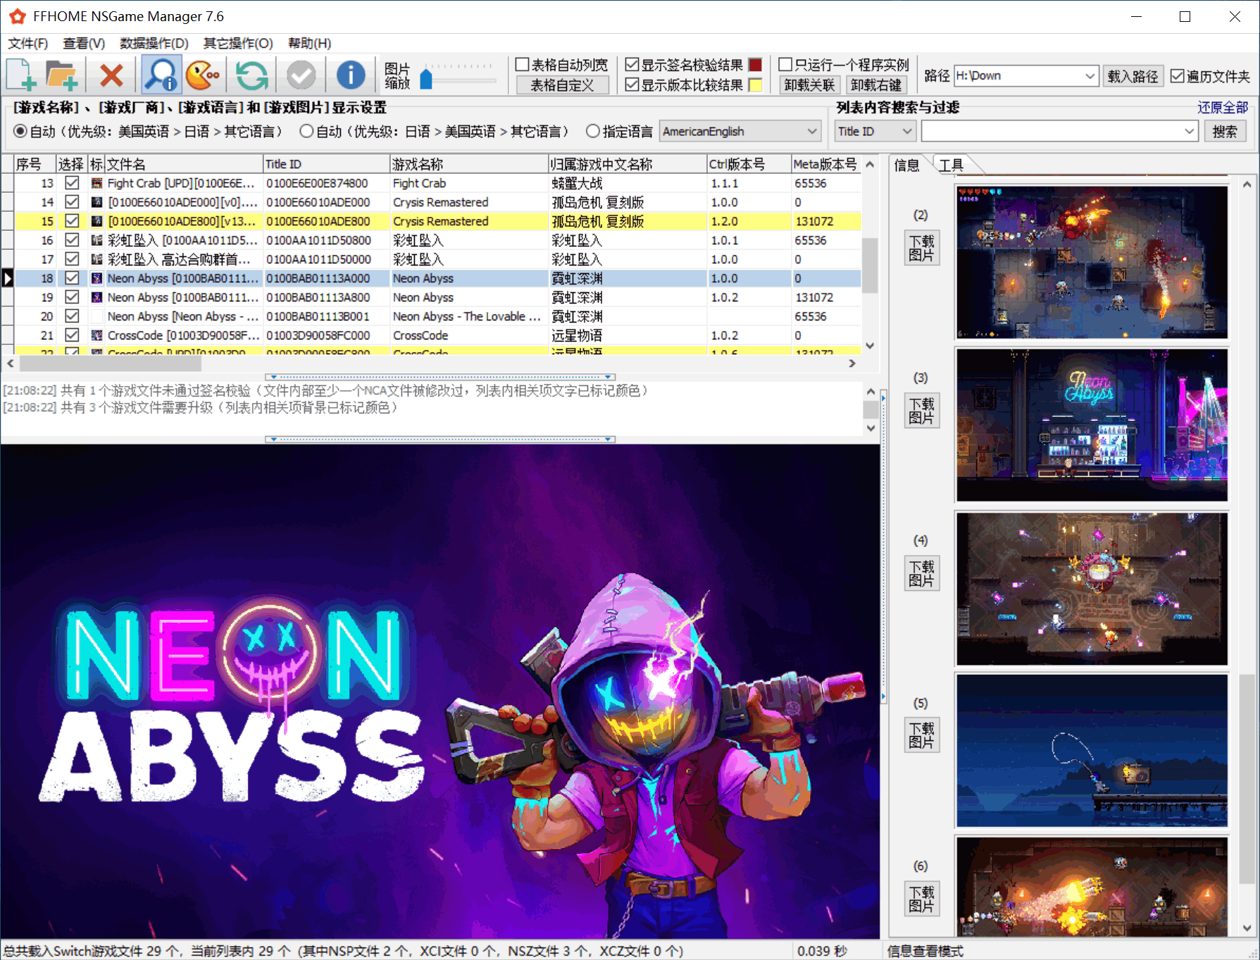Open the 其它操作(O) menu
The image size is (1260, 960).
(238, 43)
